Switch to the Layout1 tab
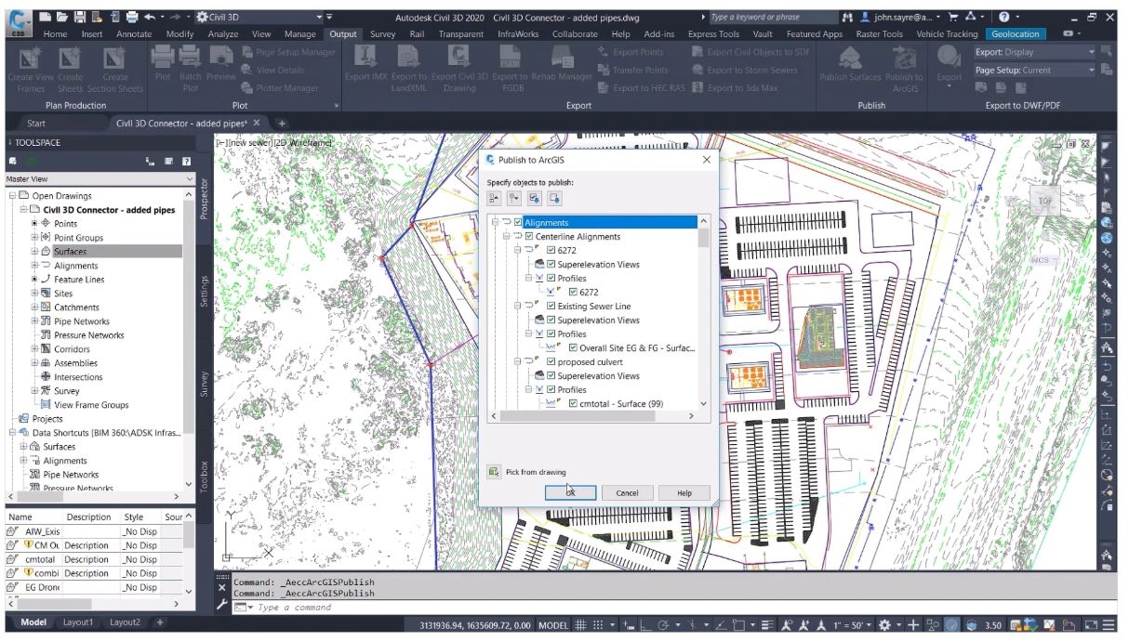Image resolution: width=1129 pixels, height=641 pixels. (x=77, y=622)
